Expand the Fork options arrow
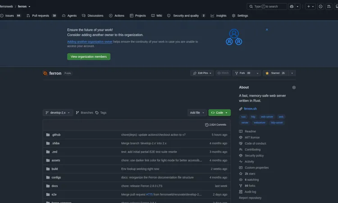Viewport: 338px width, 203px height. (x=257, y=73)
